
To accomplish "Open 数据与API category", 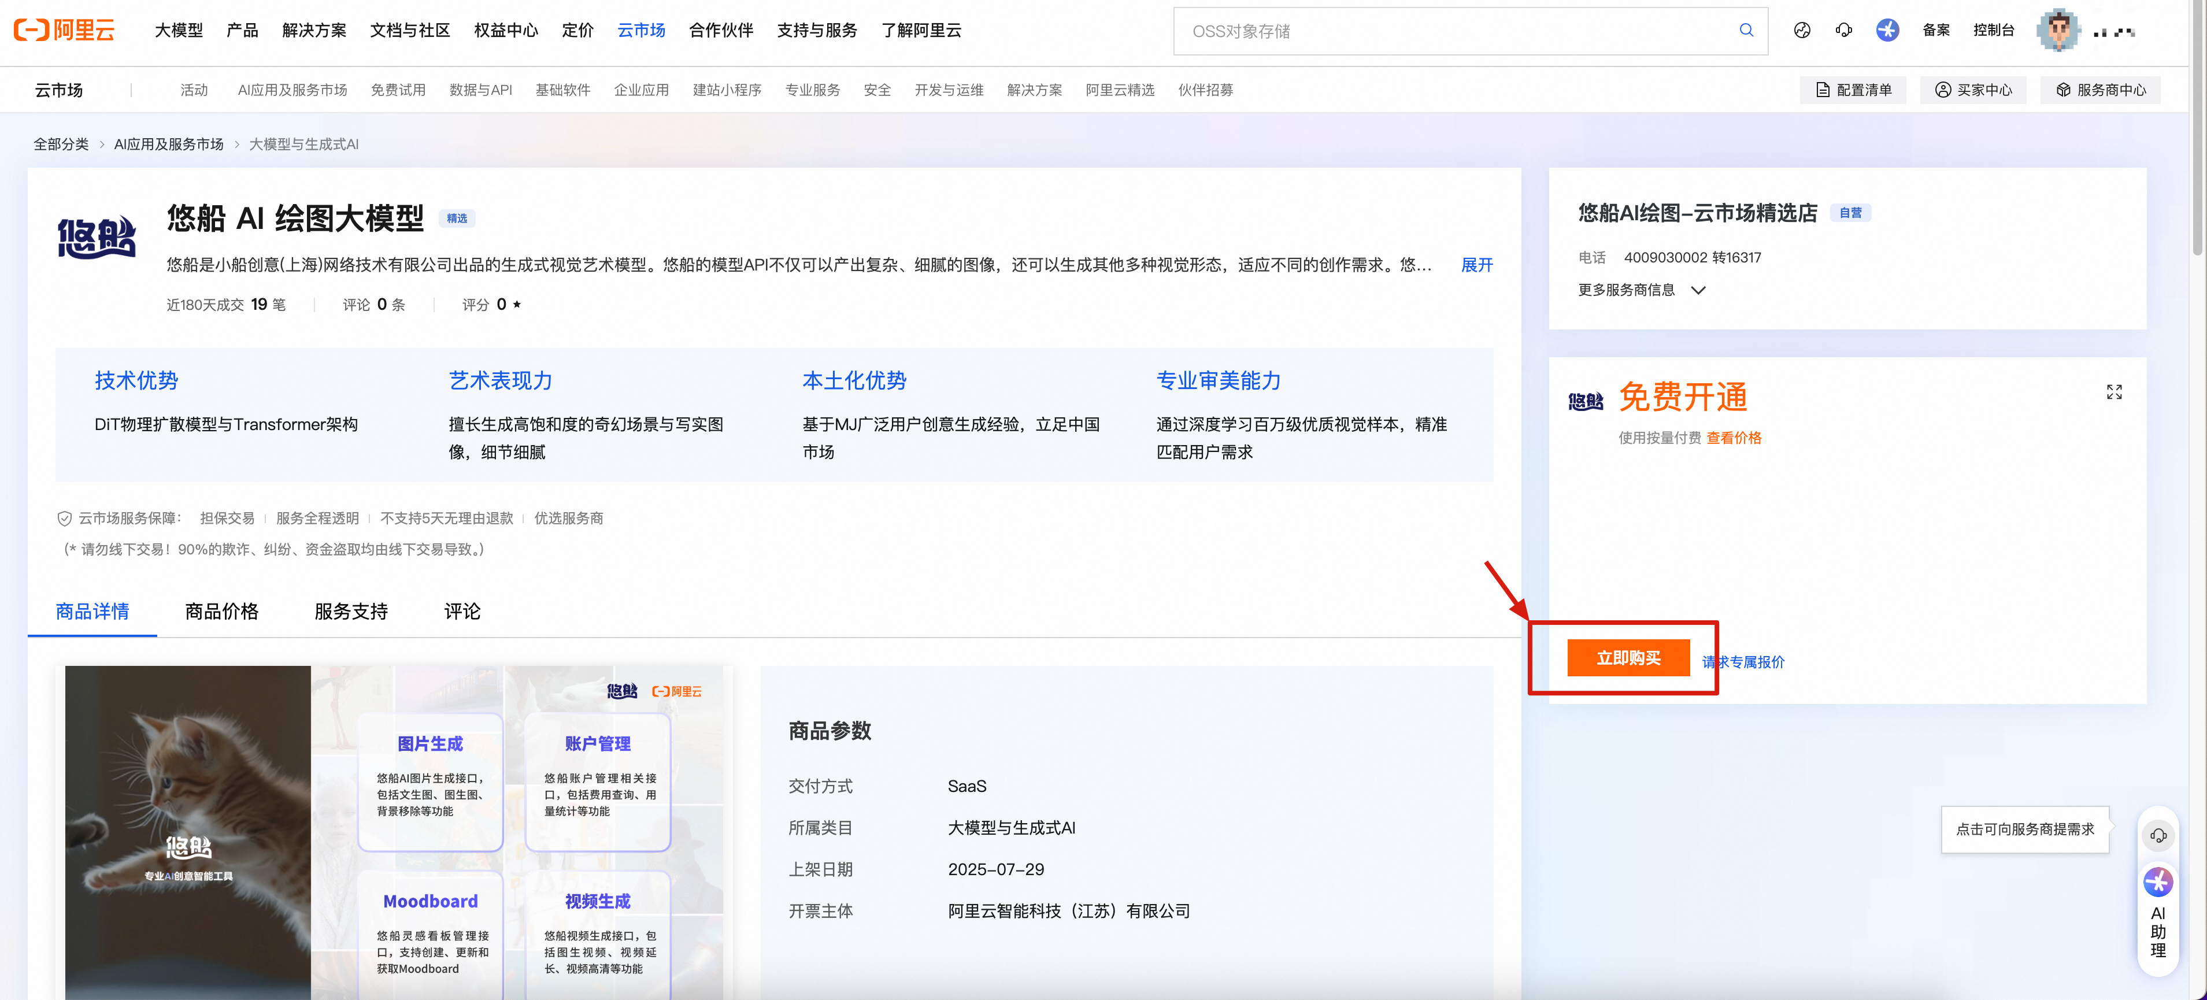I will point(480,90).
